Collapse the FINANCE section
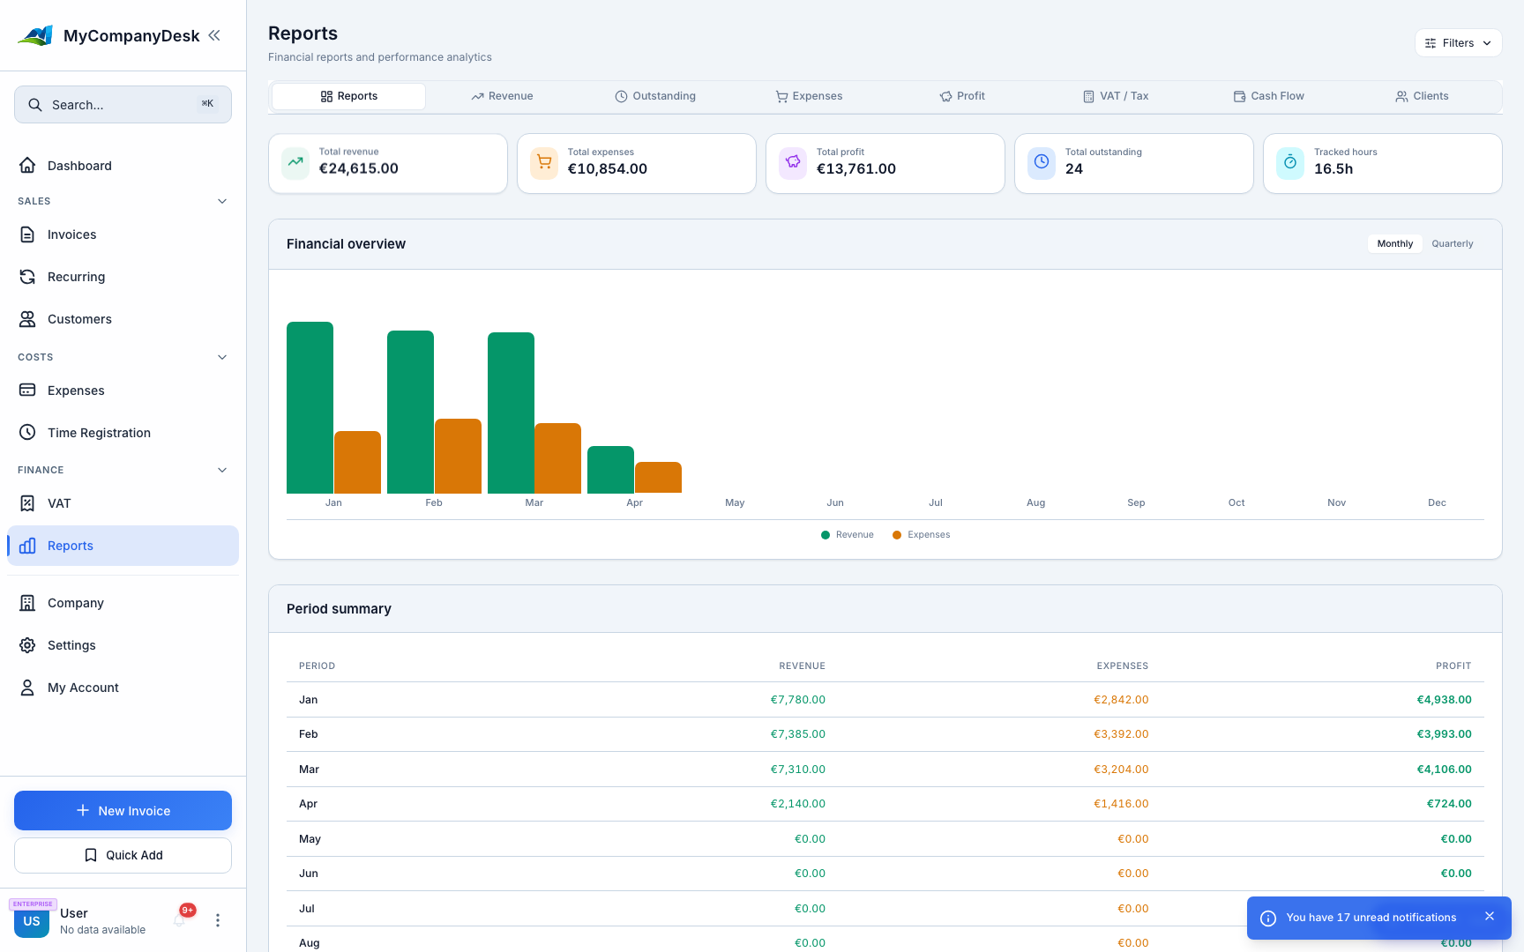 coord(222,470)
